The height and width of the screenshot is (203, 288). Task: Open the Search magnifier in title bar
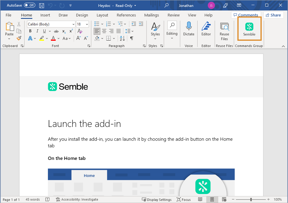click(x=166, y=5)
